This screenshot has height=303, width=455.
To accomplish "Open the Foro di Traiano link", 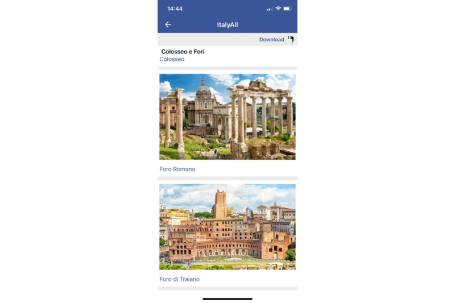I will 179,279.
